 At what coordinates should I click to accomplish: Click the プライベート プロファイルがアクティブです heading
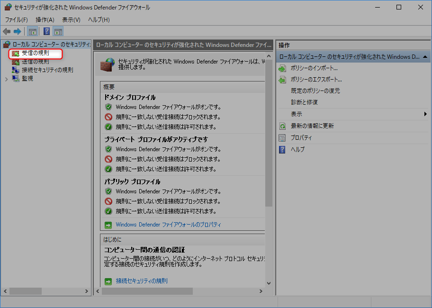click(x=156, y=139)
